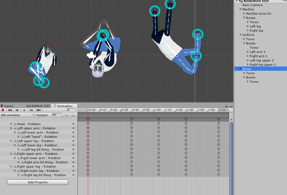Select Left leg under Marbles Bones

coord(255,26)
